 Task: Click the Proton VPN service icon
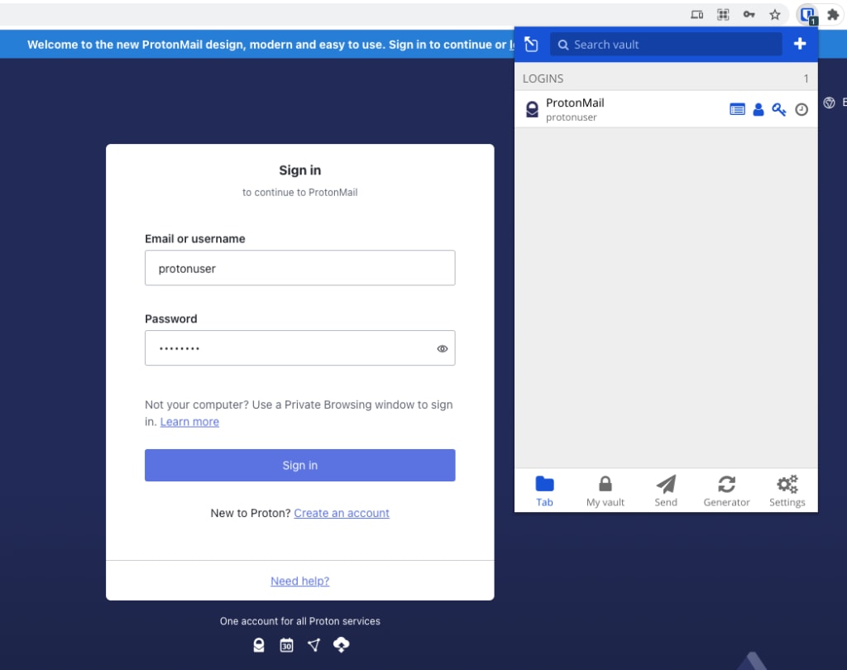click(313, 644)
